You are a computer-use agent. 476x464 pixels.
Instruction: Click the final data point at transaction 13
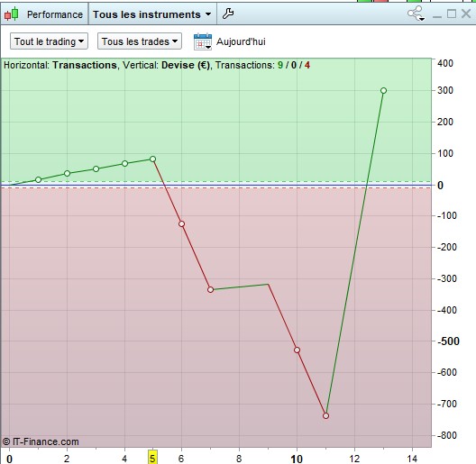coord(383,90)
